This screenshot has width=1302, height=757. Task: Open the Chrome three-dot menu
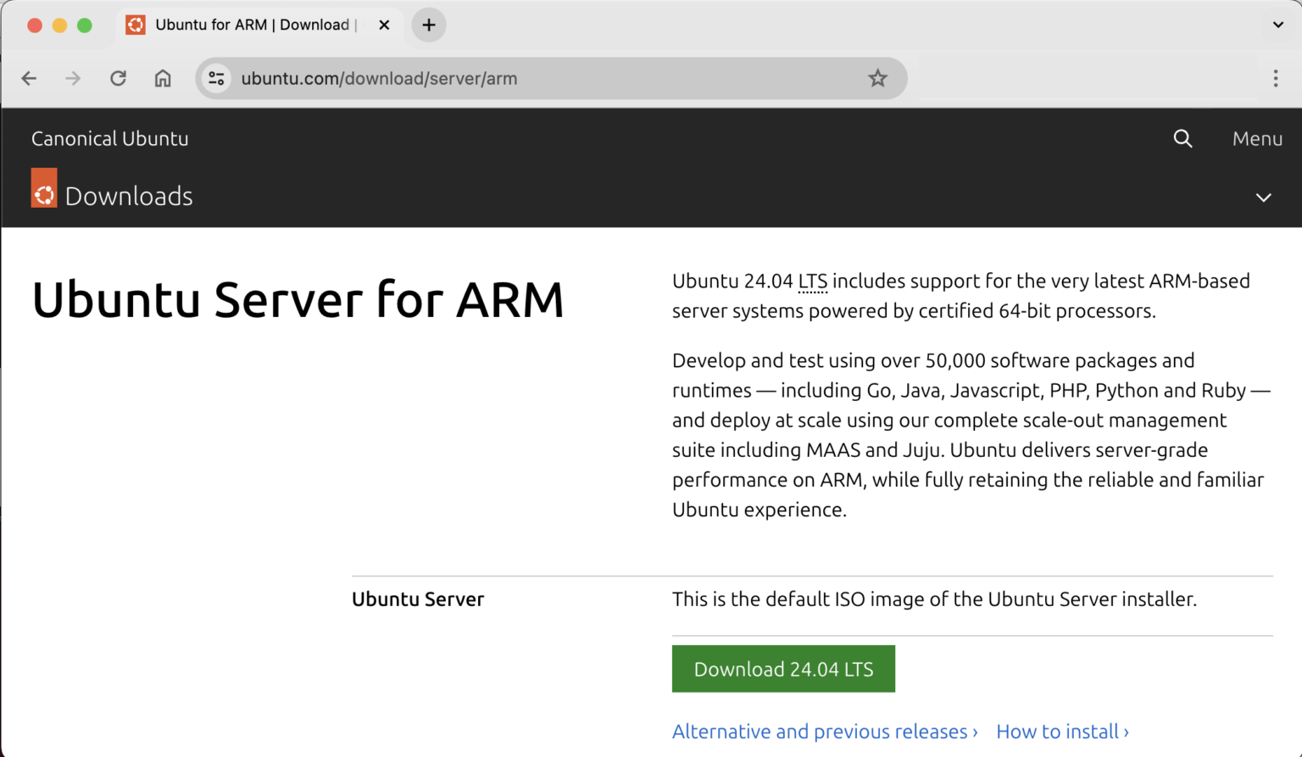tap(1275, 79)
